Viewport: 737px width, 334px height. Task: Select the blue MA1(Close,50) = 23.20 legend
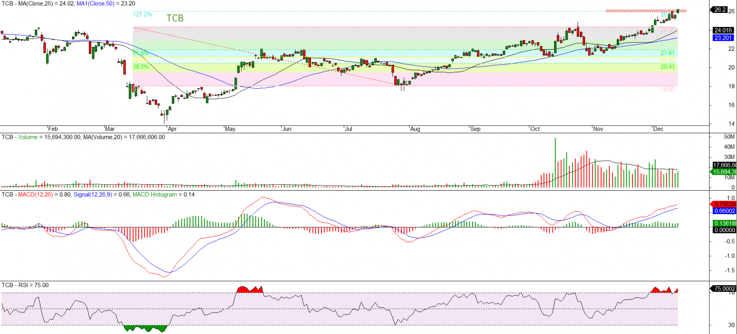pos(106,3)
